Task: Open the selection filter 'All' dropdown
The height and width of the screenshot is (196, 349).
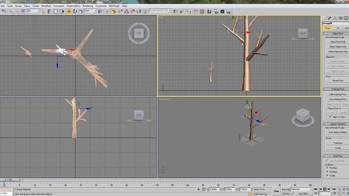Action: (34, 11)
